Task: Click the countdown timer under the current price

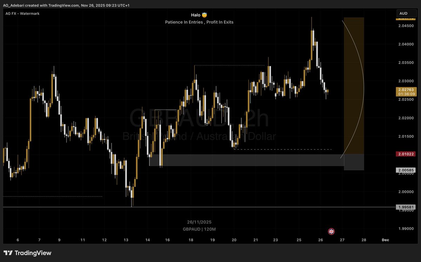Action: 406,94
